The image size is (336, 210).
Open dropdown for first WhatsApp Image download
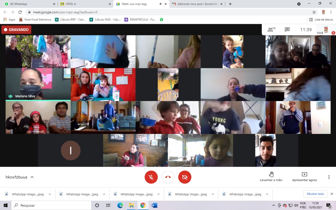coord(50,194)
